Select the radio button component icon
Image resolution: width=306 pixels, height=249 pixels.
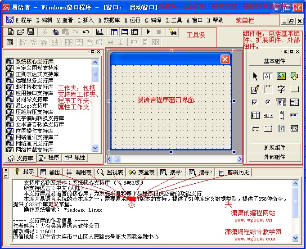(x=268, y=102)
